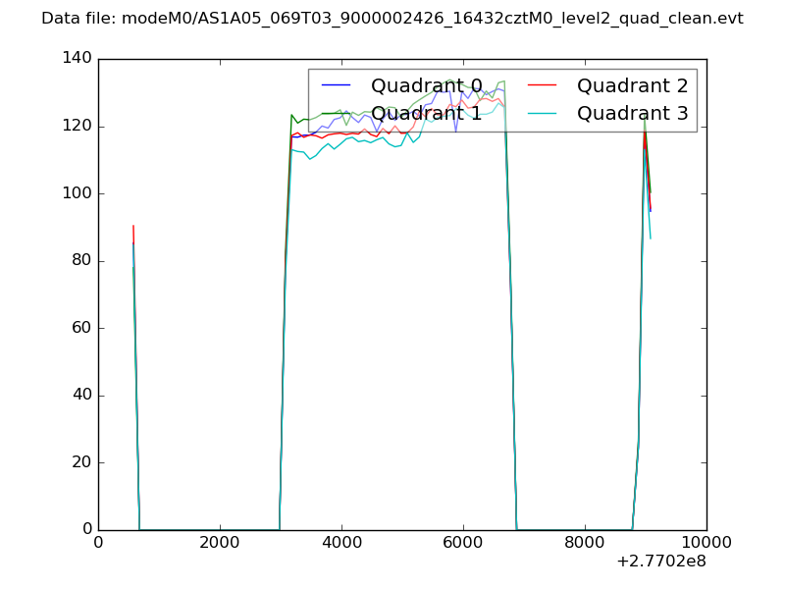The image size is (785, 589).
Task: Select the red line sample in legend
Action: tap(543, 85)
